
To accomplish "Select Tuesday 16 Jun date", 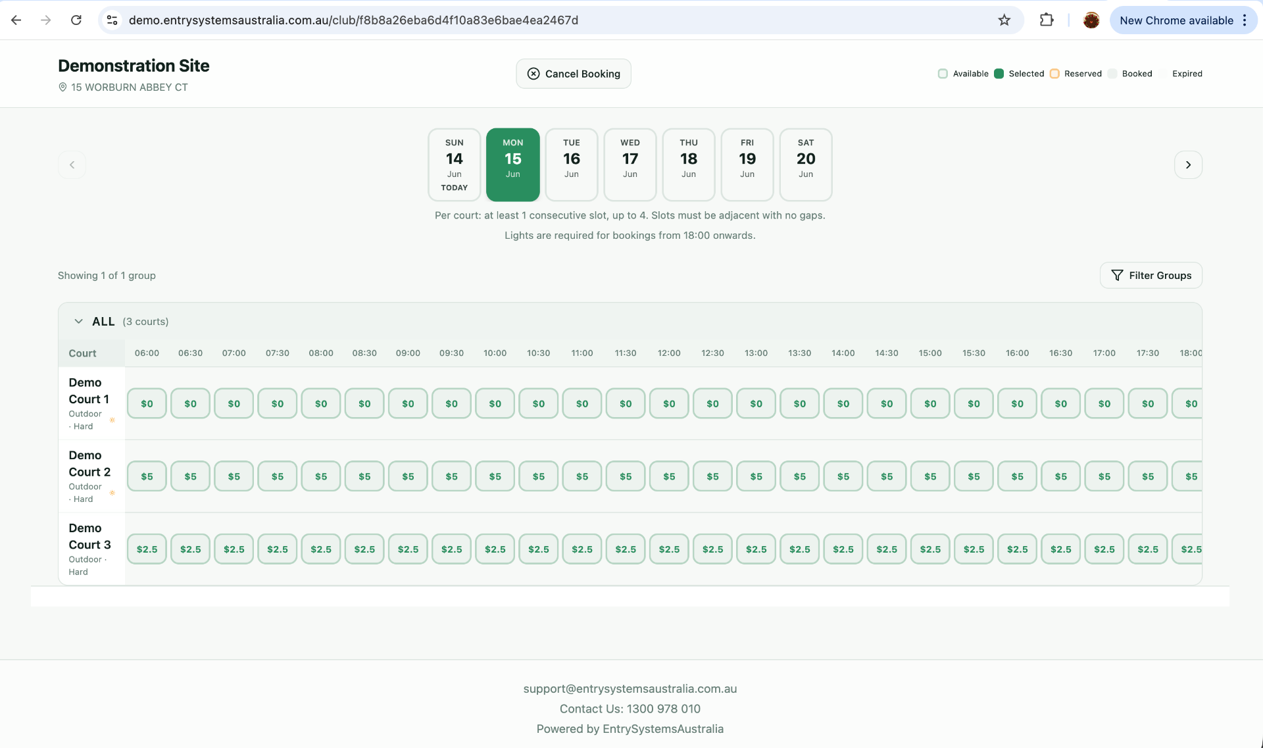I will 572,164.
